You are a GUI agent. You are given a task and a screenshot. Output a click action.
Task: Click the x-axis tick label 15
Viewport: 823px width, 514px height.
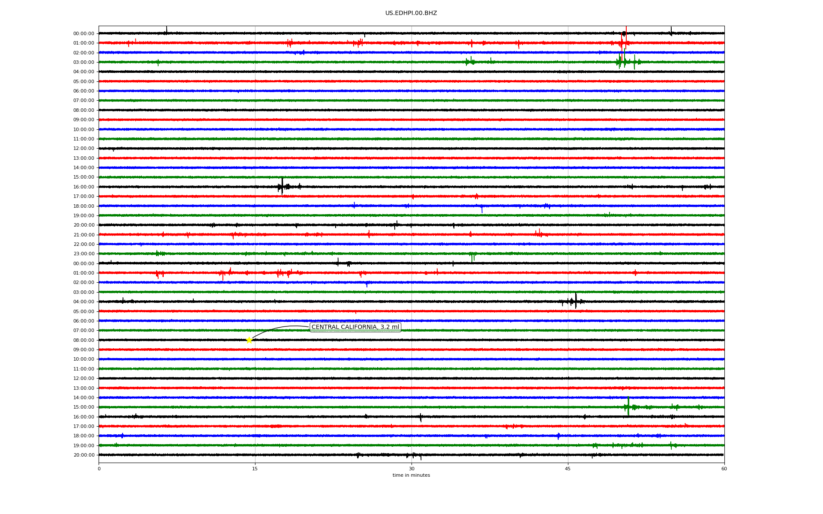coord(255,469)
